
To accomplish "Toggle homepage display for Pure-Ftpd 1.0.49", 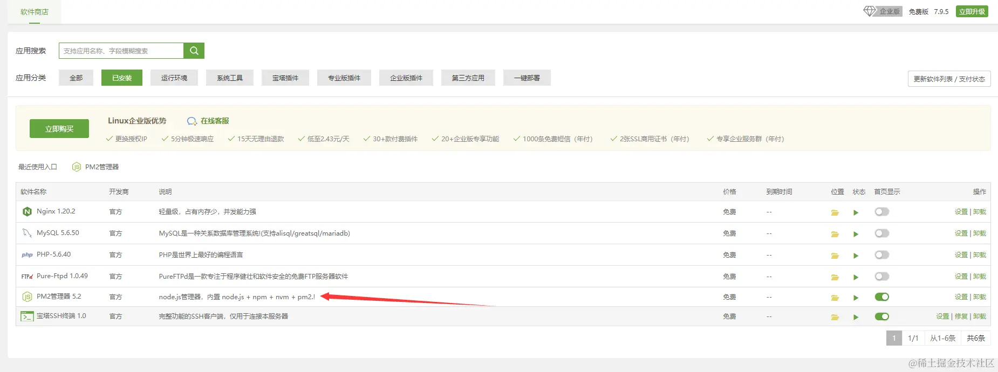I will (x=881, y=277).
